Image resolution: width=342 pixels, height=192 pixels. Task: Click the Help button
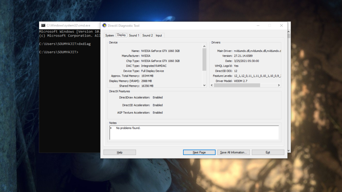point(120,152)
